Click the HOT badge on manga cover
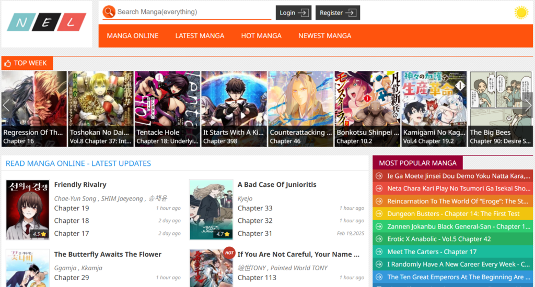 click(229, 253)
